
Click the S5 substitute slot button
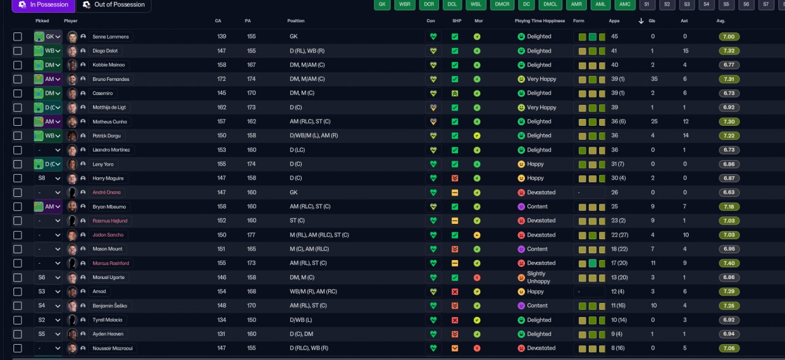[x=726, y=4]
